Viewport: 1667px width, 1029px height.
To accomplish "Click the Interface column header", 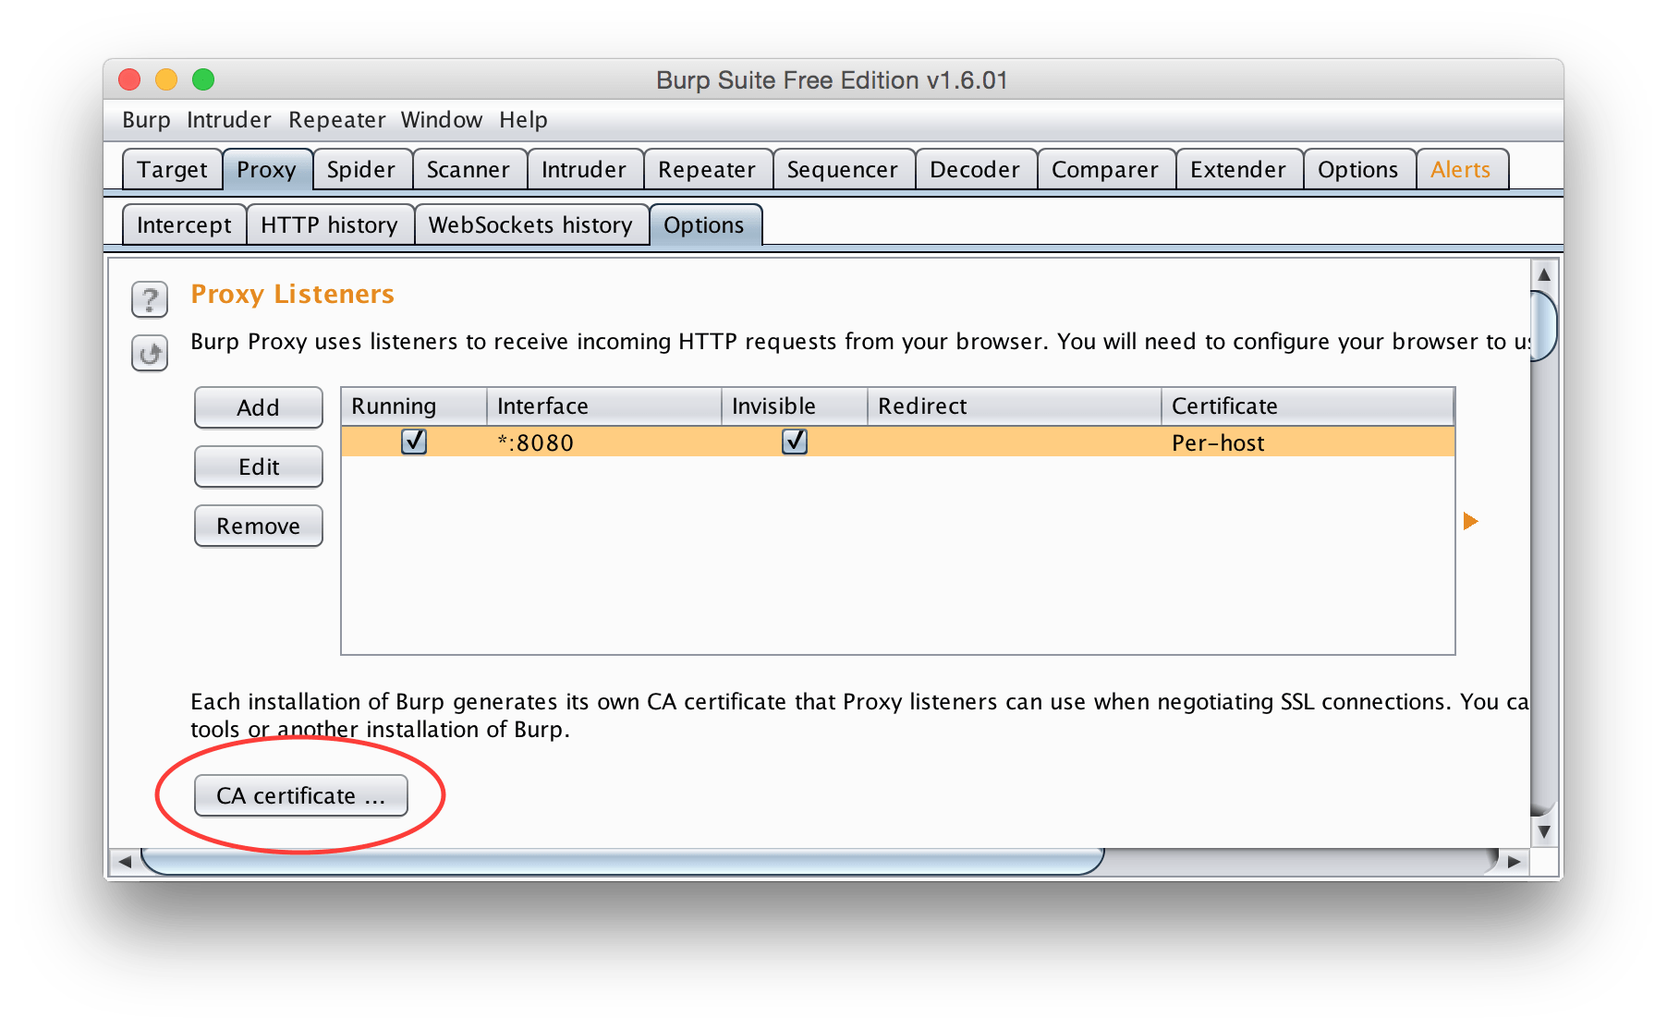I will [604, 406].
